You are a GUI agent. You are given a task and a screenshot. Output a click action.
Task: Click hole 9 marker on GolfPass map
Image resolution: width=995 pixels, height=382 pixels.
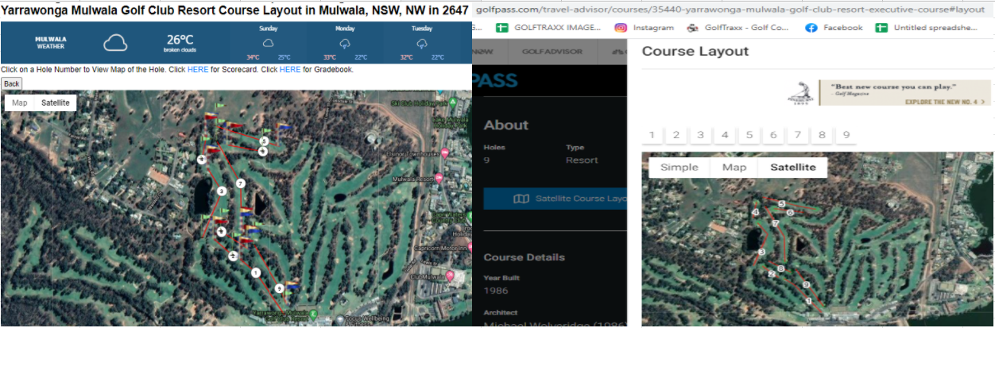point(806,284)
